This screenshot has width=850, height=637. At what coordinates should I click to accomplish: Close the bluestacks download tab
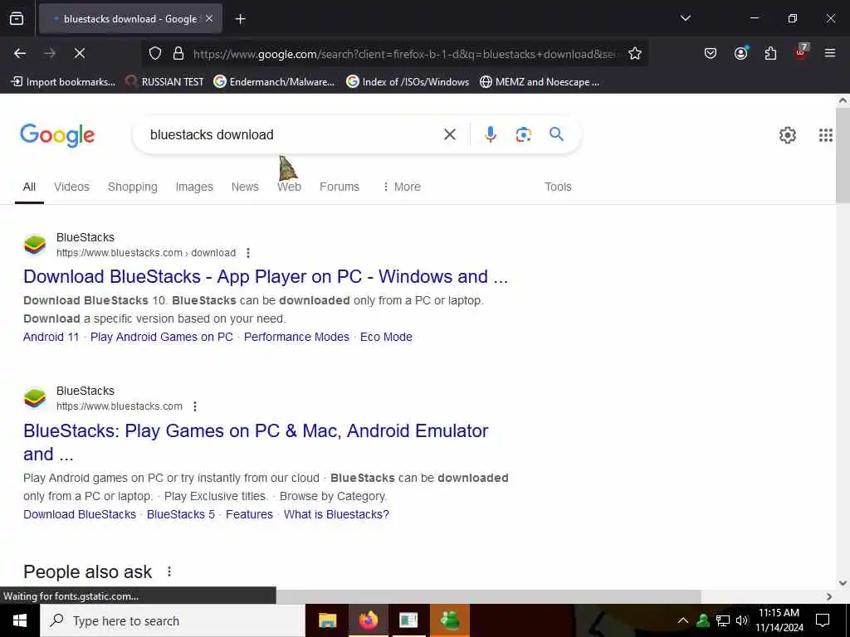coord(209,19)
